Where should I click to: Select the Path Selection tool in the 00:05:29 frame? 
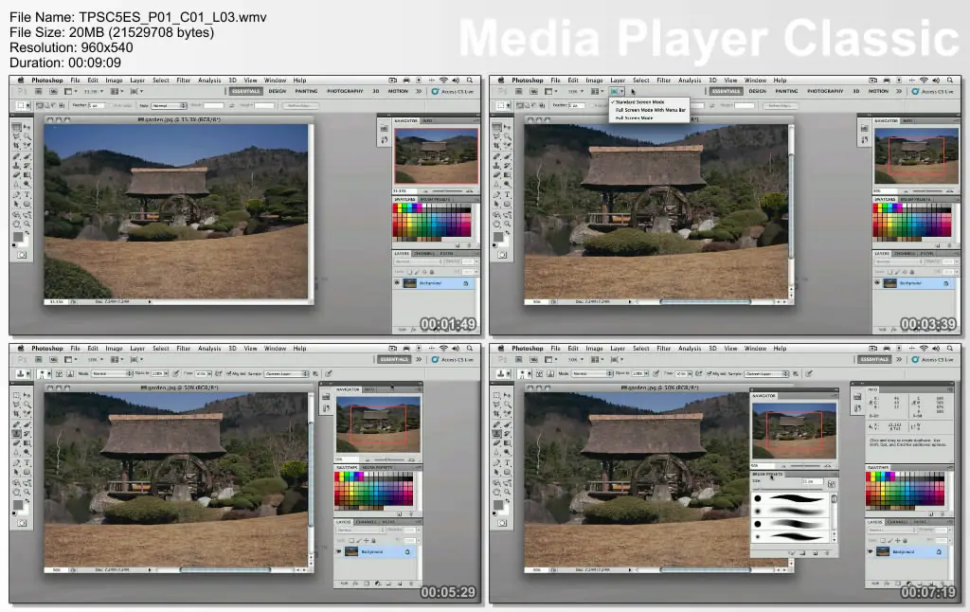pos(17,472)
